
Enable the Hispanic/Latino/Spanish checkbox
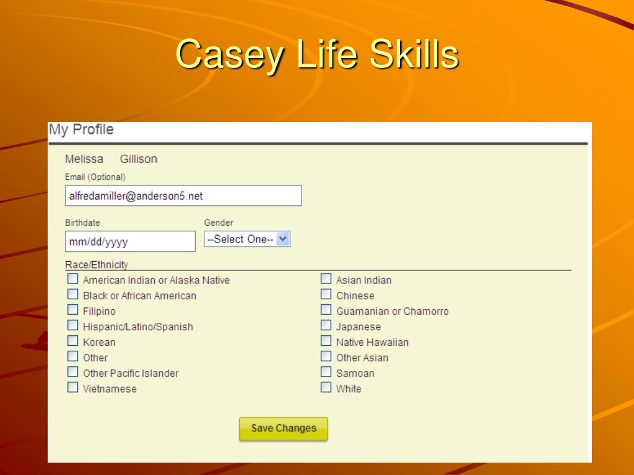(73, 325)
